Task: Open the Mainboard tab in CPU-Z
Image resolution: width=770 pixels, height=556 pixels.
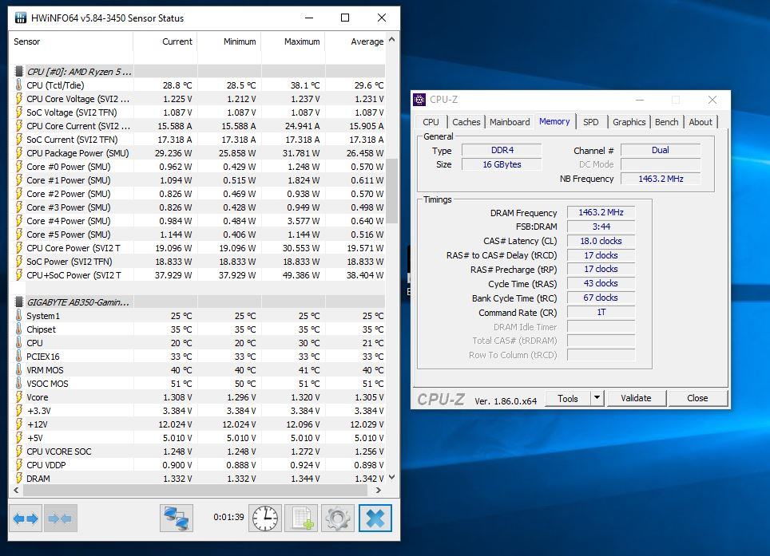Action: (510, 122)
